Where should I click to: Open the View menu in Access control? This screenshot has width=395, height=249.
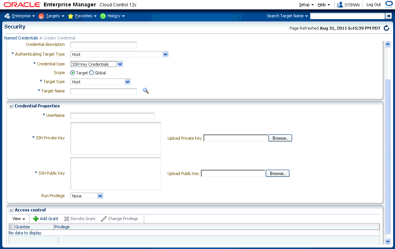(19, 219)
